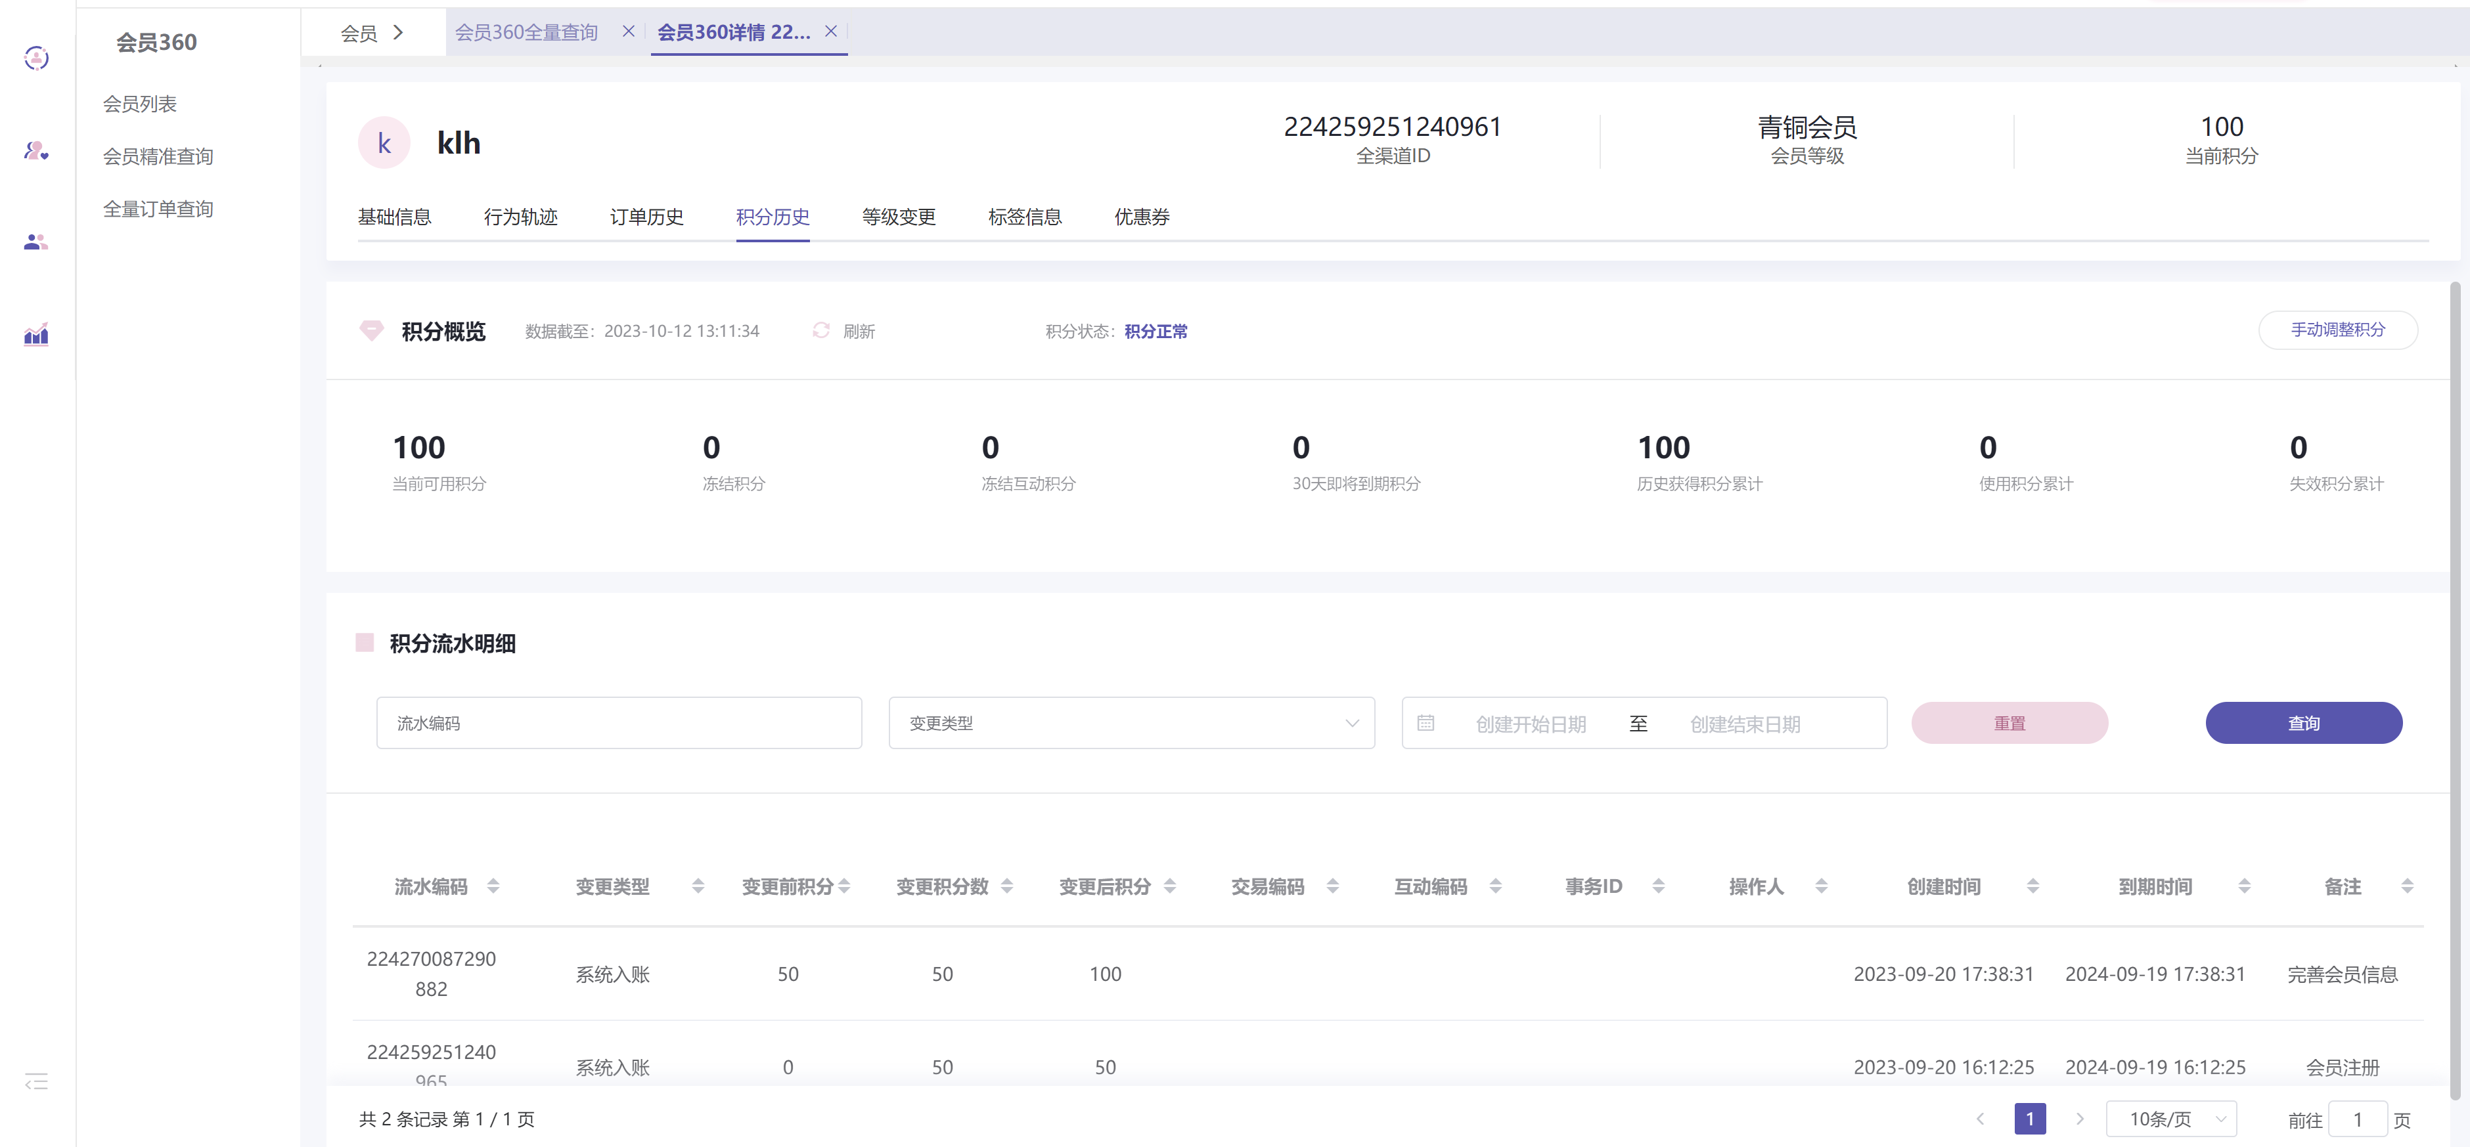The image size is (2470, 1147).
Task: Click the 会员注册 remark cell
Action: pyautogui.click(x=2343, y=1068)
